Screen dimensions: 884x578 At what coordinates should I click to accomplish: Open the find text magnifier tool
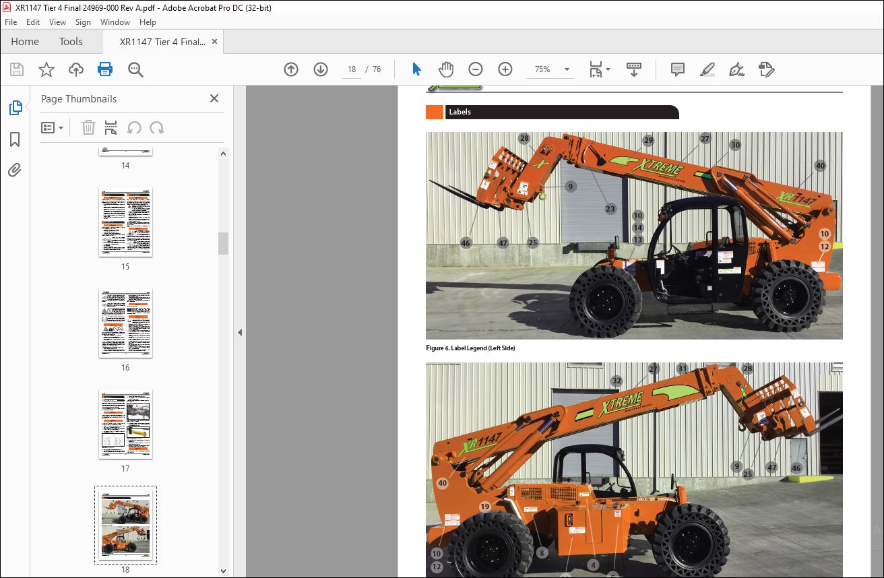[135, 69]
